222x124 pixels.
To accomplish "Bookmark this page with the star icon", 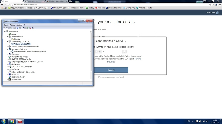I will tap(213, 5).
